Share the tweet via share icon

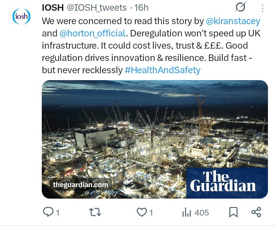pos(256,212)
